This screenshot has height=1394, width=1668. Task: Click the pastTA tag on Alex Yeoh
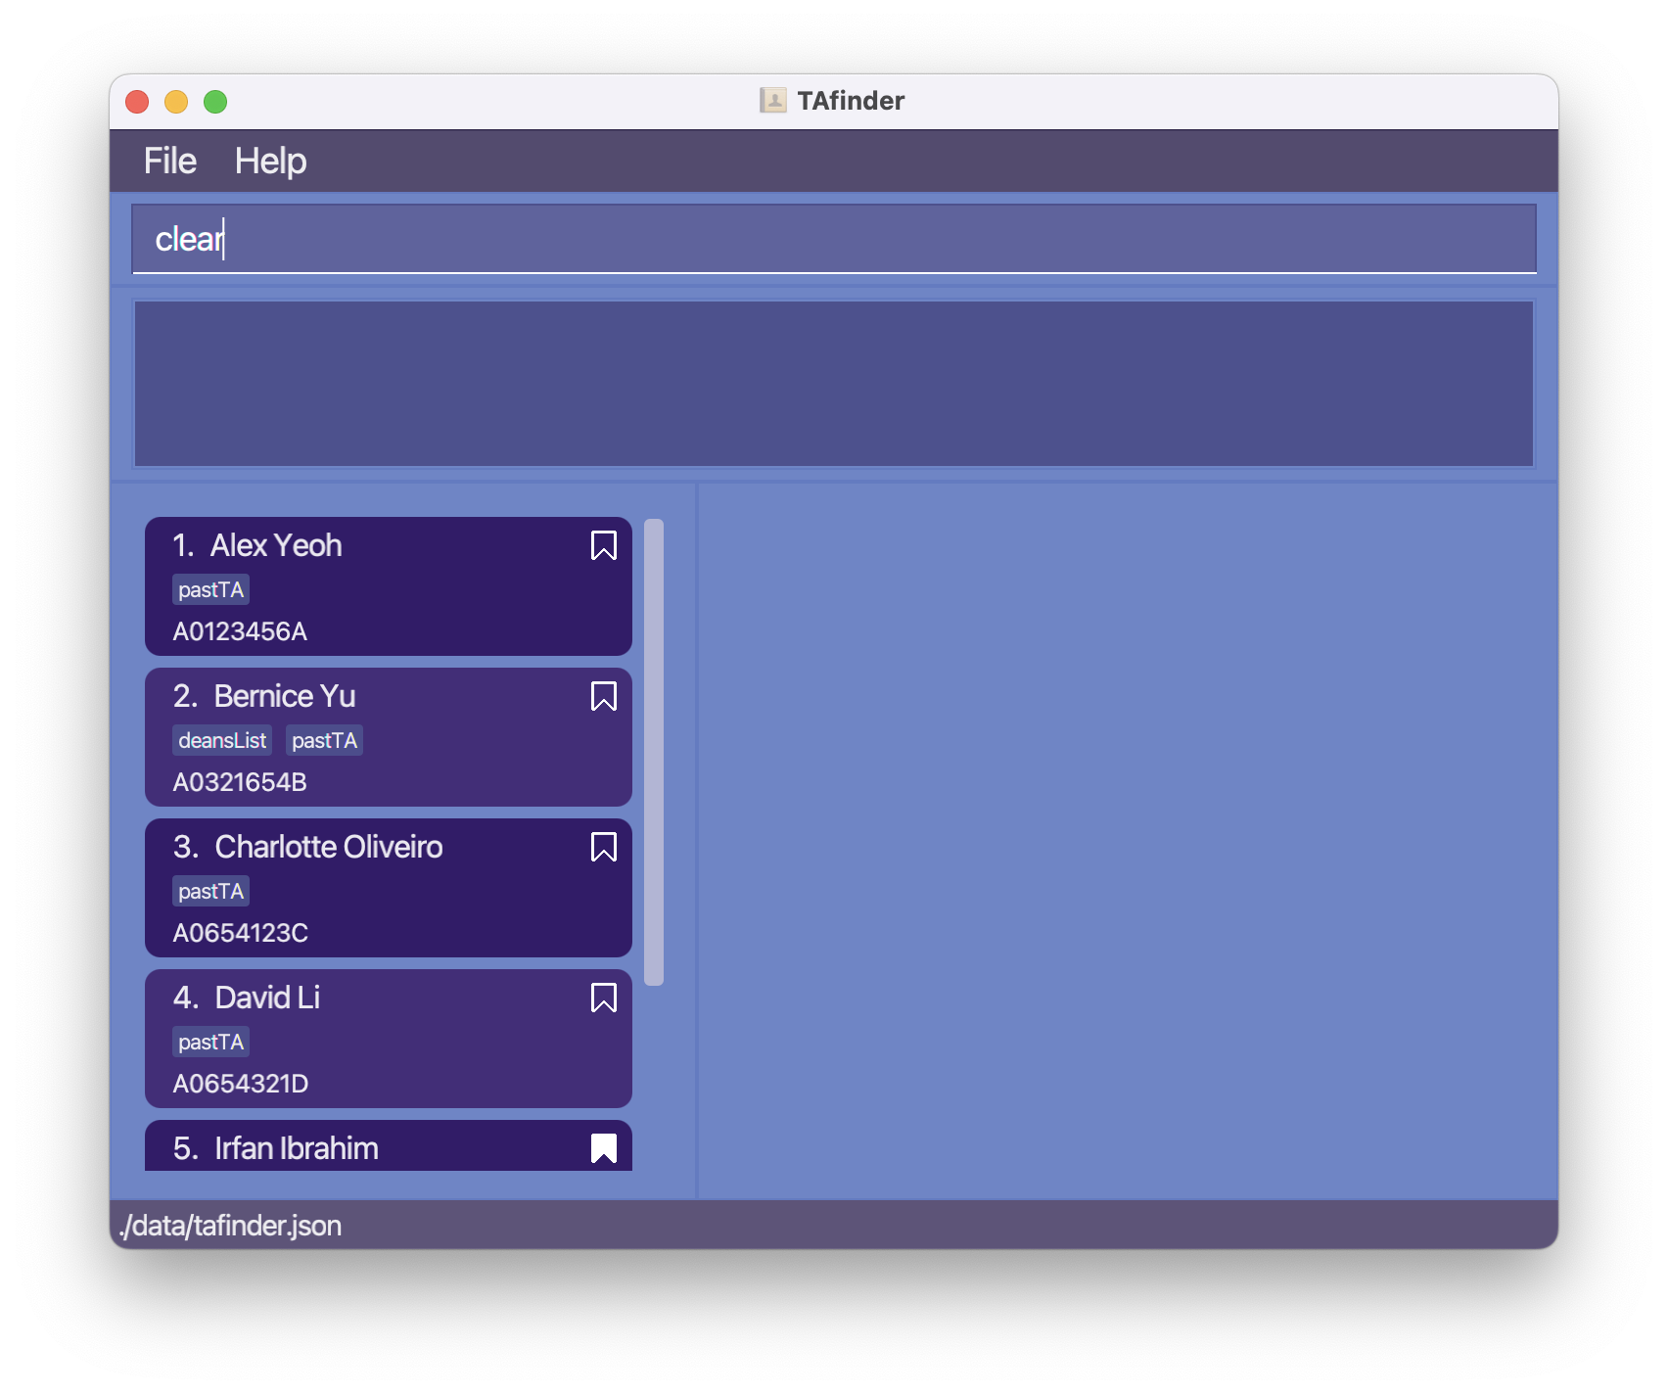pyautogui.click(x=211, y=590)
